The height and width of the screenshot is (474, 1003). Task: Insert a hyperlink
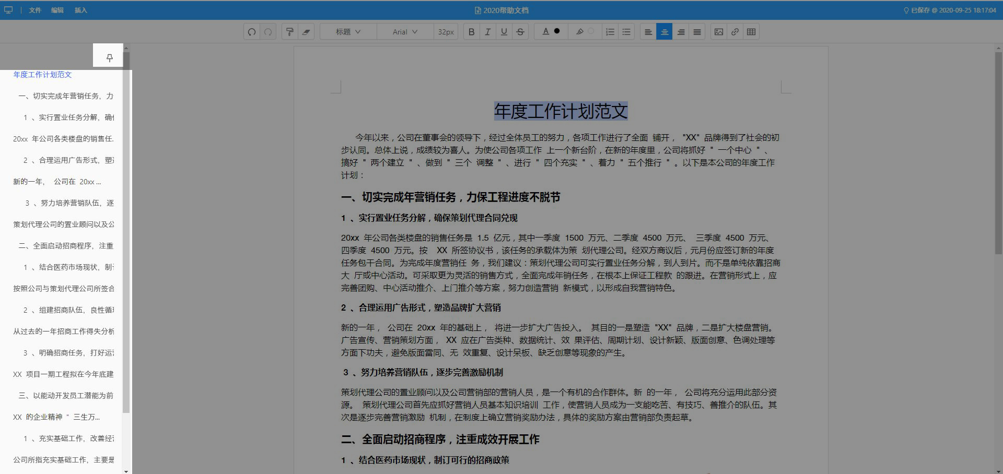click(735, 32)
